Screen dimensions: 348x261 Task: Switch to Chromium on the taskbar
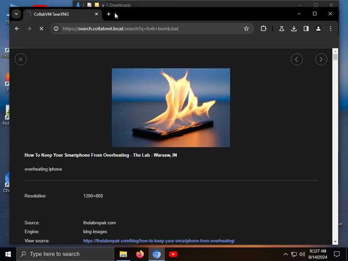pyautogui.click(x=156, y=254)
